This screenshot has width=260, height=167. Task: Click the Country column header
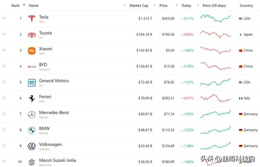coord(246,6)
